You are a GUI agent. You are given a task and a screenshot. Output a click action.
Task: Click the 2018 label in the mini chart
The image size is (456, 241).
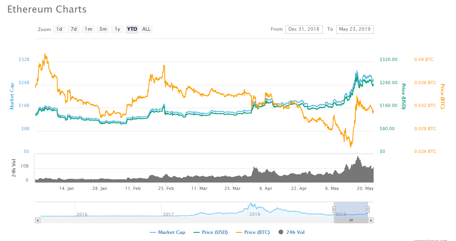pos(255,214)
